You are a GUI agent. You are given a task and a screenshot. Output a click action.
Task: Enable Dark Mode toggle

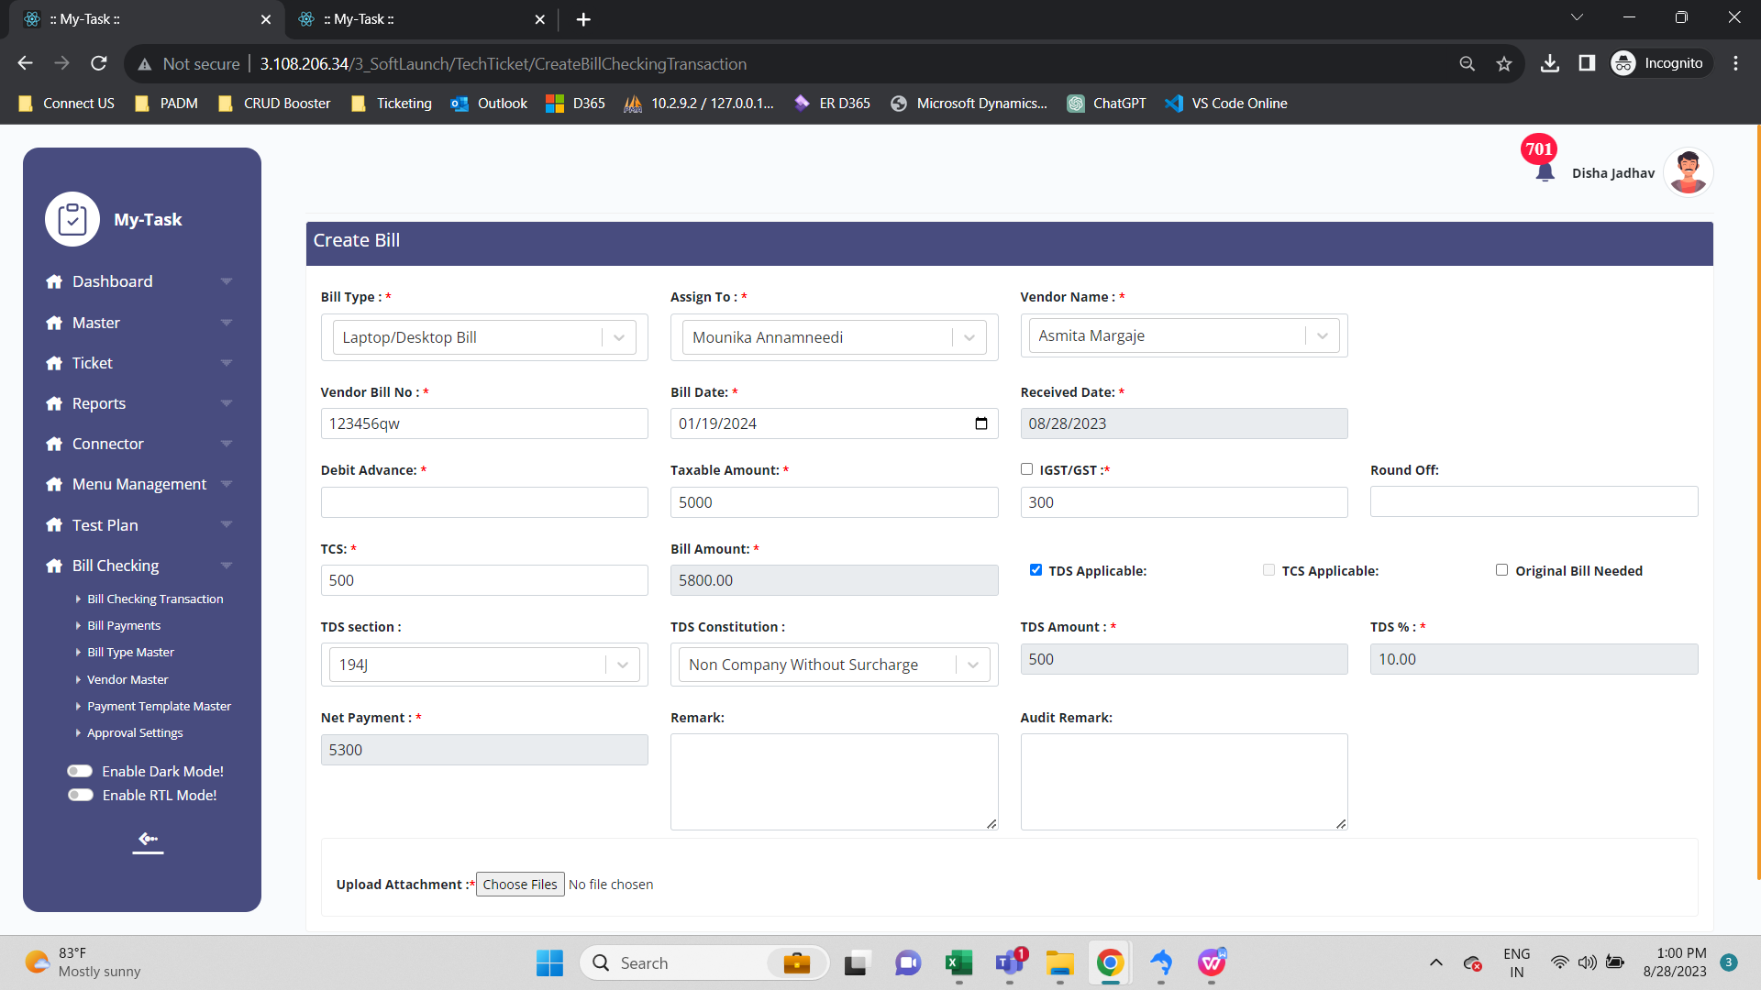81,771
